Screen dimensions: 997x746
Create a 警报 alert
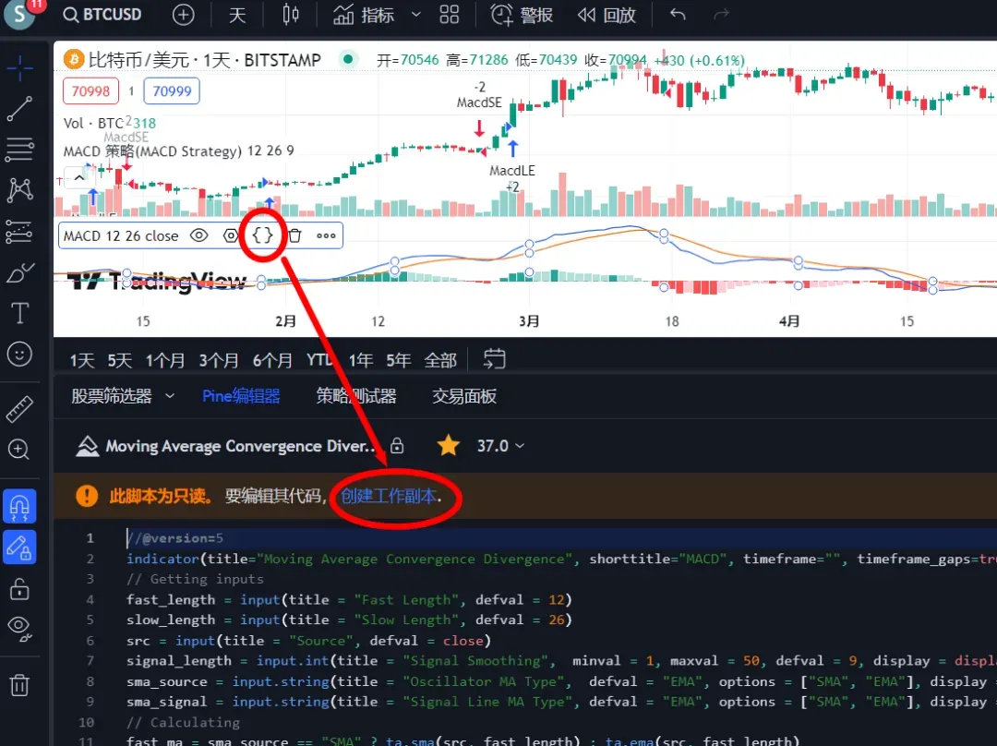coord(522,14)
